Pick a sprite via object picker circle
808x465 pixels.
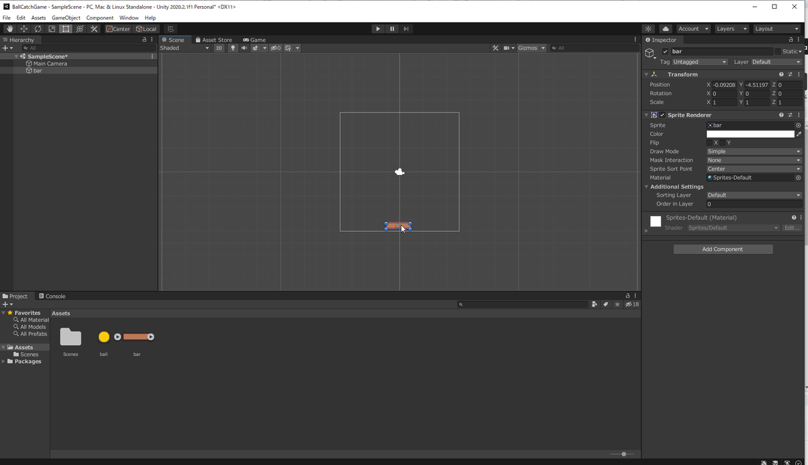(x=799, y=125)
